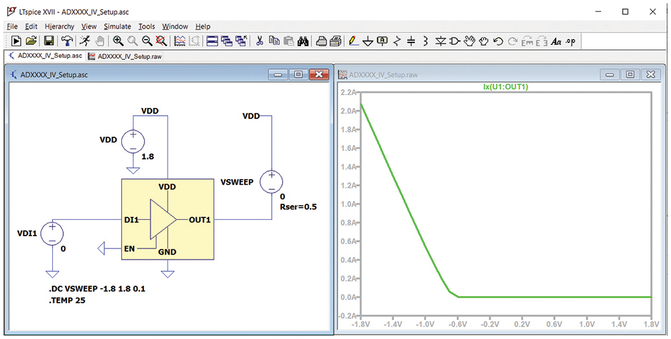Image resolution: width=671 pixels, height=339 pixels.
Task: Click the Zoom to Fit crossed magnifier icon
Action: click(x=162, y=41)
